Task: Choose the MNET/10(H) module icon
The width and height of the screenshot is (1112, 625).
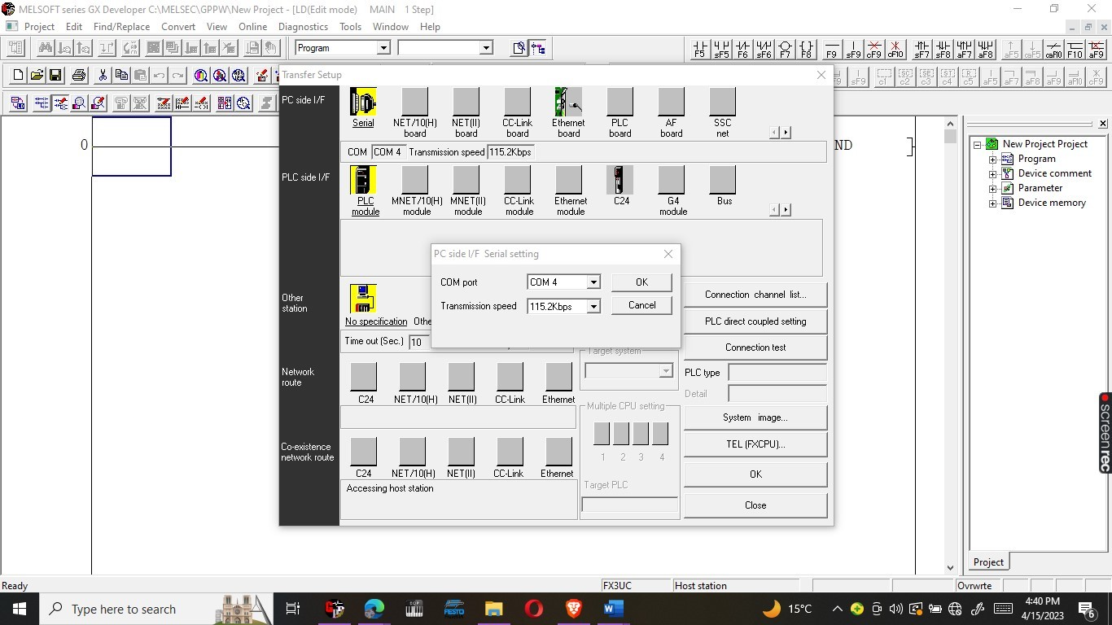Action: coord(414,180)
